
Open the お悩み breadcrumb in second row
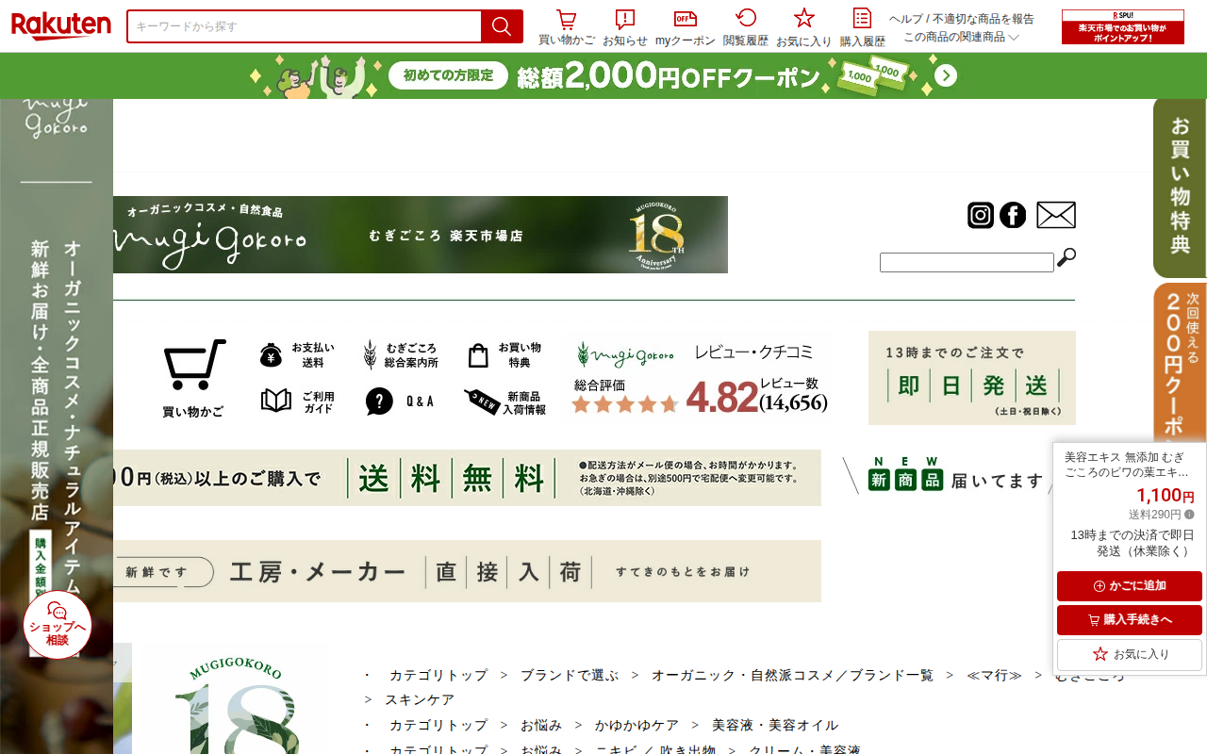pos(541,725)
